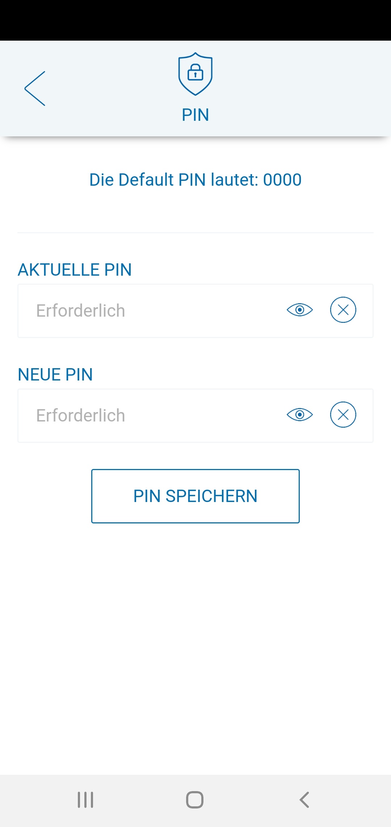The image size is (391, 827).
Task: Show the Aktuelle PIN with the eye icon
Action: tap(300, 310)
